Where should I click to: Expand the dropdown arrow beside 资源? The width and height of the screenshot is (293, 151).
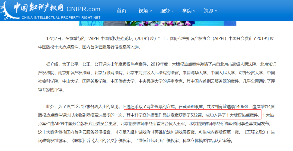(216, 11)
